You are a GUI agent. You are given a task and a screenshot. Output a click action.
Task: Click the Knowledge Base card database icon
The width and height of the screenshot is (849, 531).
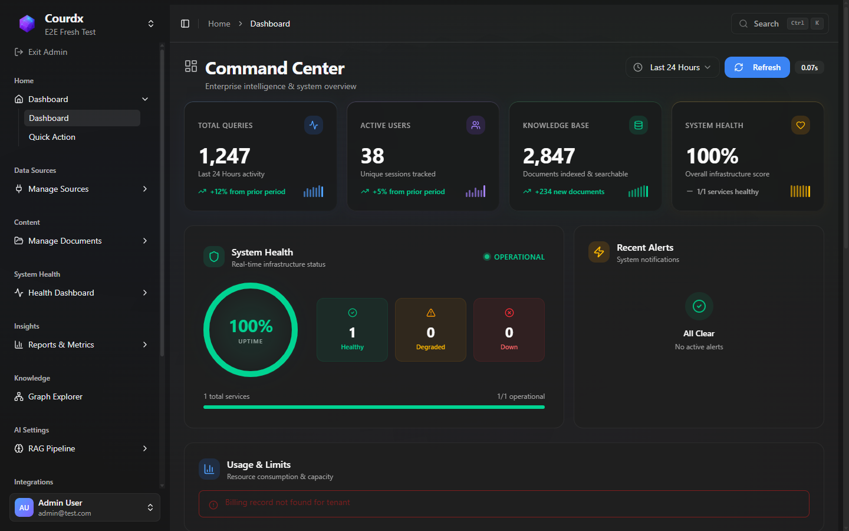click(x=638, y=125)
